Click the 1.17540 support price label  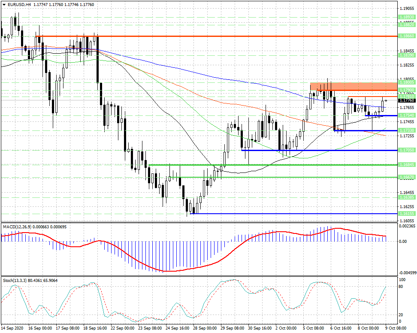[407, 115]
